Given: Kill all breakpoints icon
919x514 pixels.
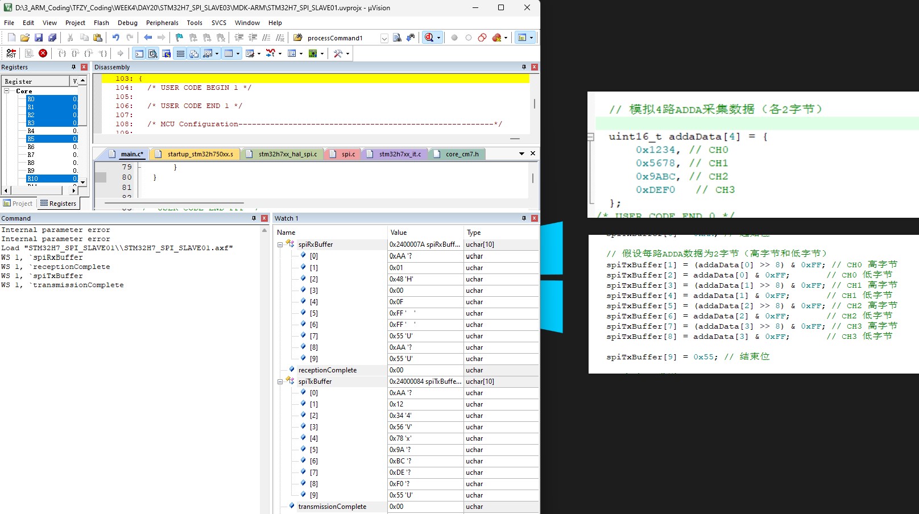Looking at the screenshot, I should (x=497, y=38).
